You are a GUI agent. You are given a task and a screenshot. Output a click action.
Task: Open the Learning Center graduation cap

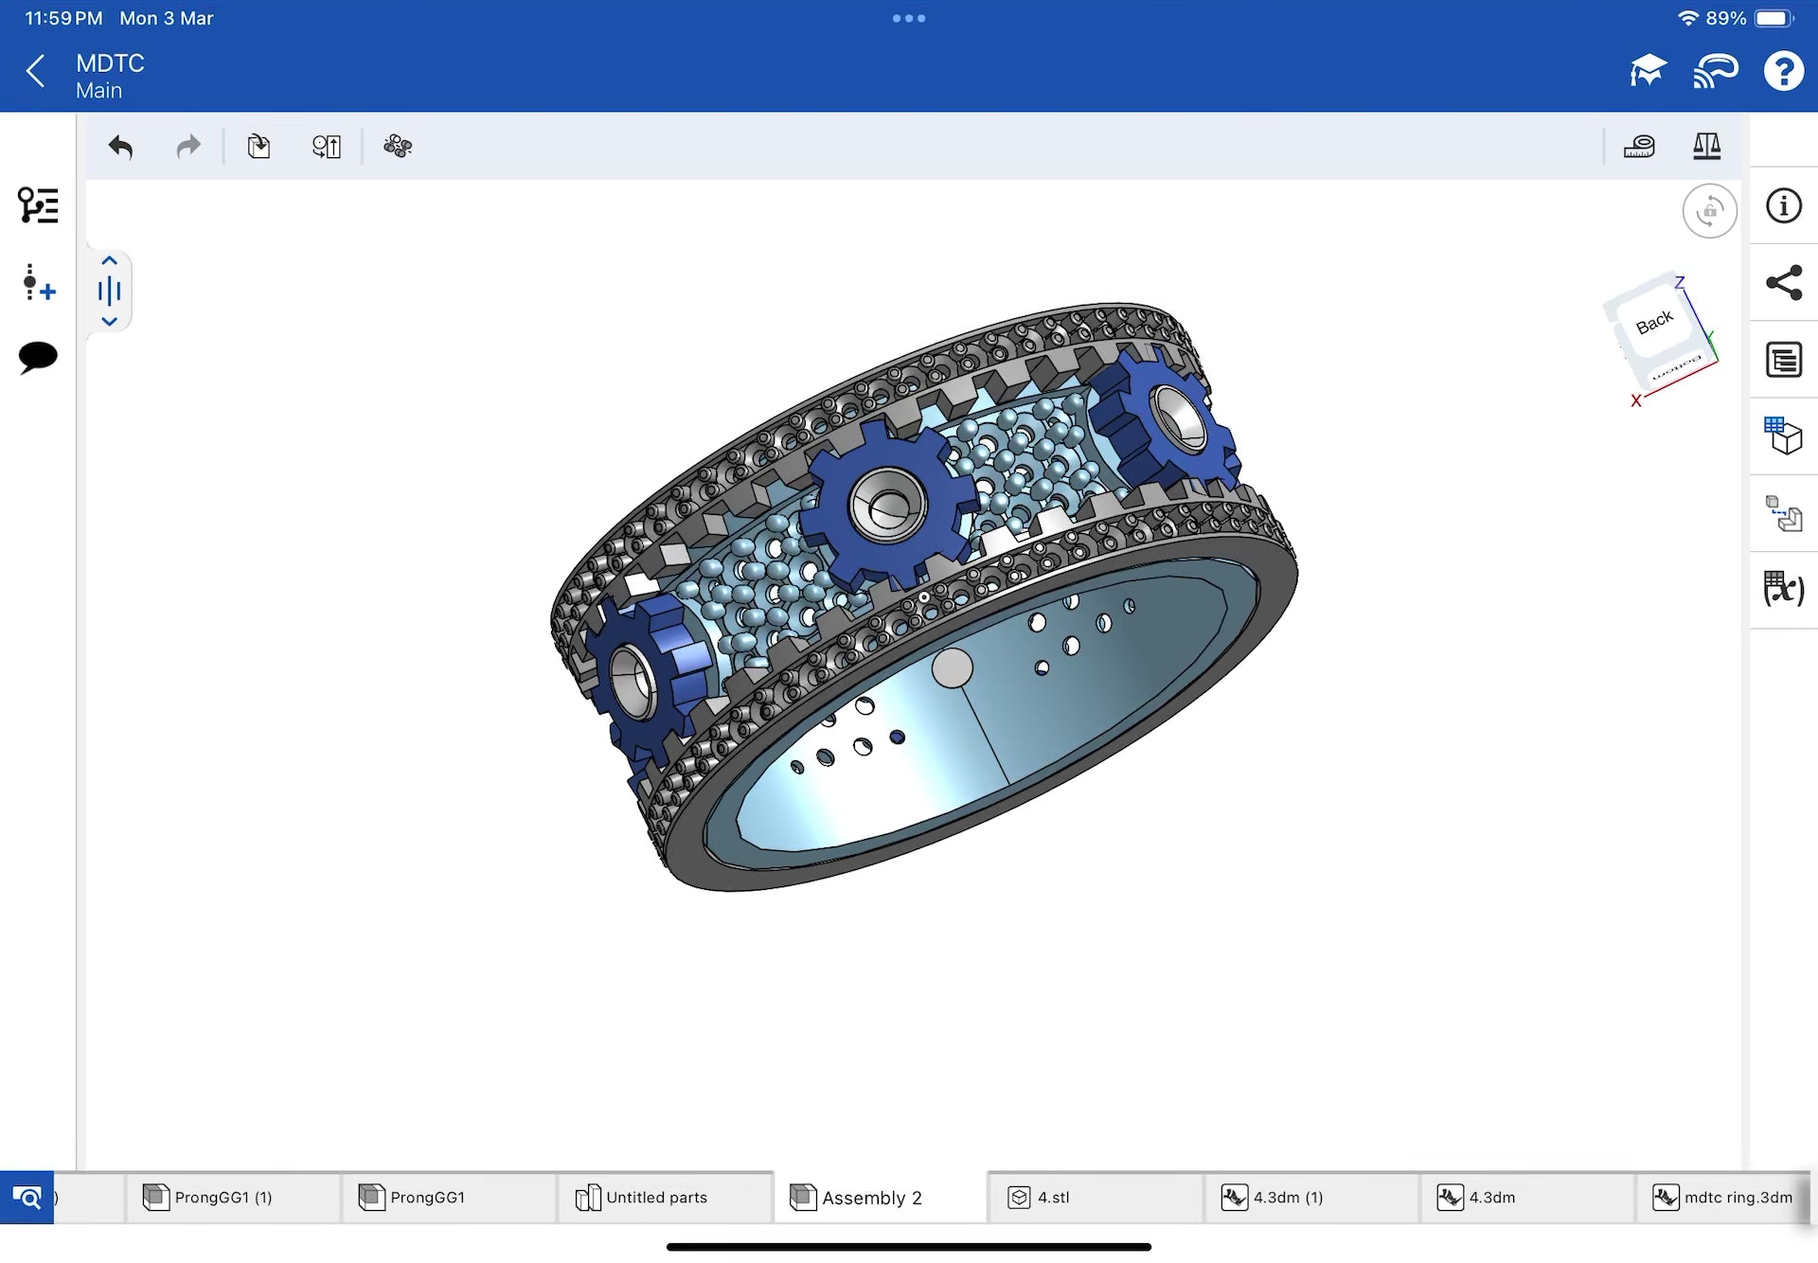[1648, 71]
